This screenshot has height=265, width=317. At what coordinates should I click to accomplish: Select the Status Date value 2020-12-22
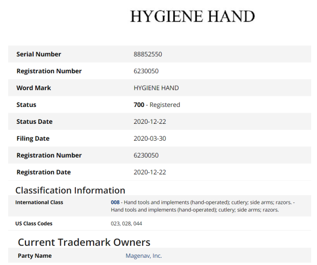(x=150, y=121)
